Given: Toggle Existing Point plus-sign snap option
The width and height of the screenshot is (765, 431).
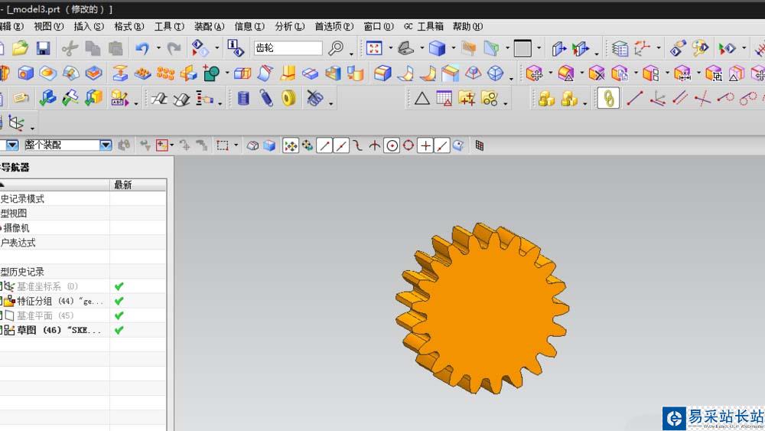Looking at the screenshot, I should click(x=425, y=145).
